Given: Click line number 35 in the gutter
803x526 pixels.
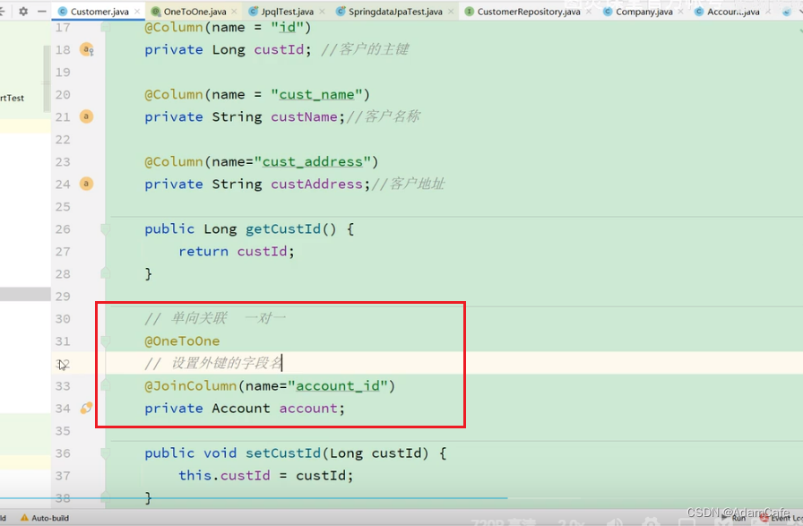Looking at the screenshot, I should pos(63,431).
